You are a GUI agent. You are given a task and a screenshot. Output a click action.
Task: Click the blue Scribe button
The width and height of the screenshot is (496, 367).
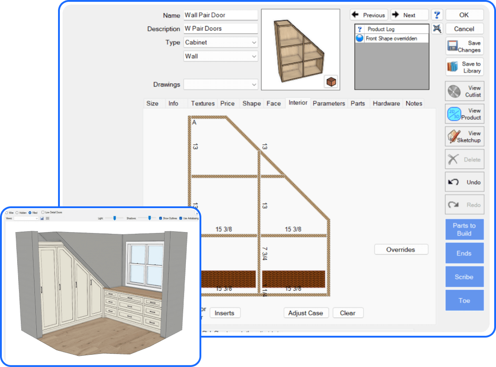point(464,276)
